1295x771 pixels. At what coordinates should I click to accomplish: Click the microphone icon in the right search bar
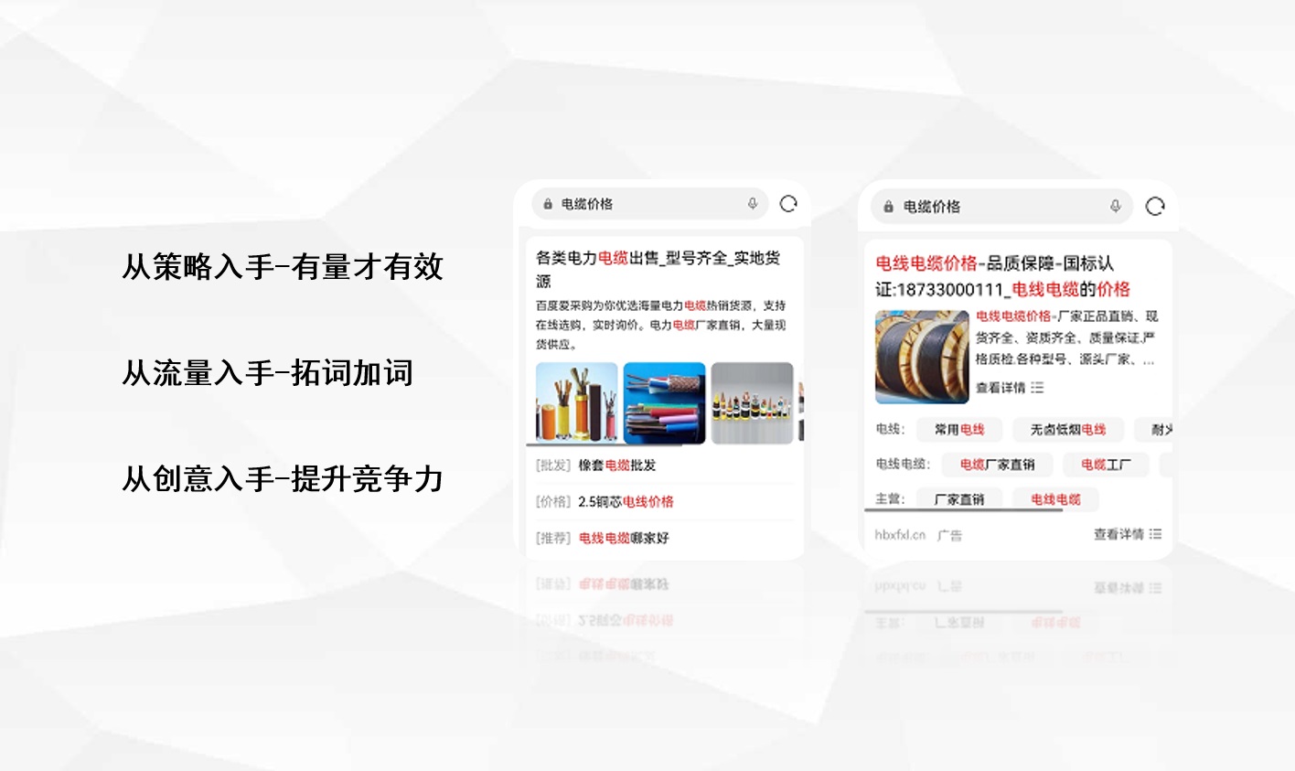pos(1115,205)
